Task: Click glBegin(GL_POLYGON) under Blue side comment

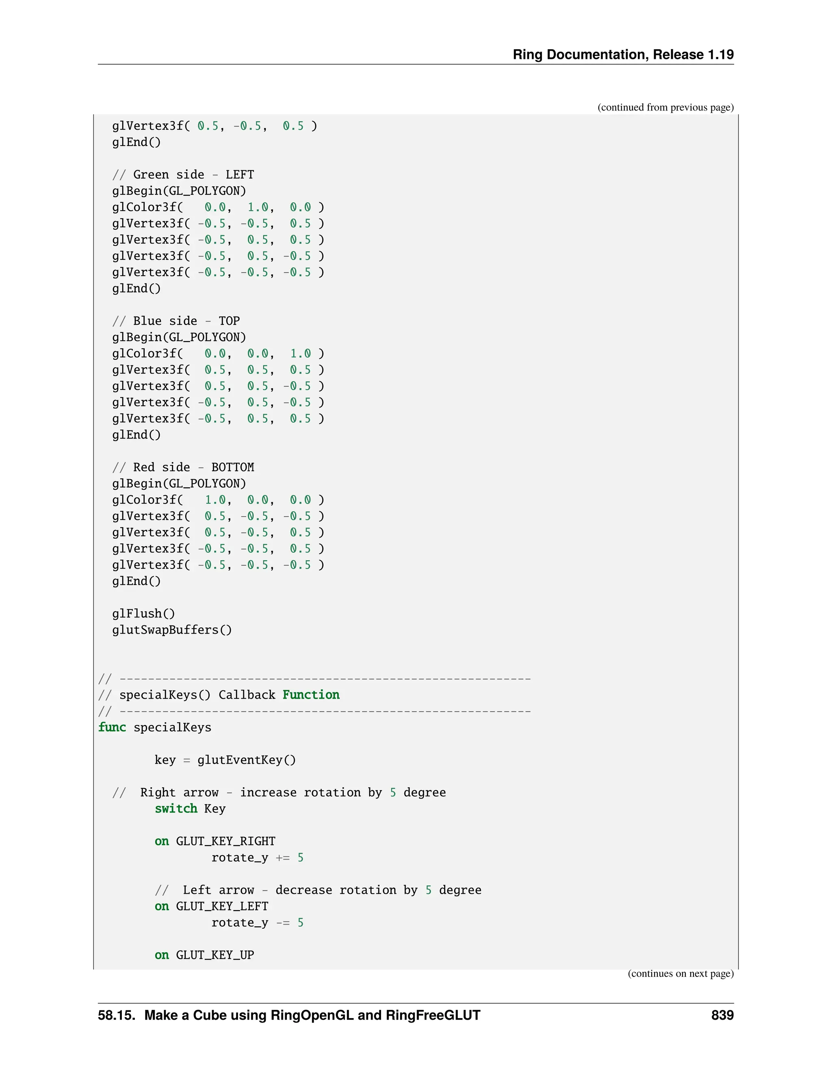Action: 179,337
